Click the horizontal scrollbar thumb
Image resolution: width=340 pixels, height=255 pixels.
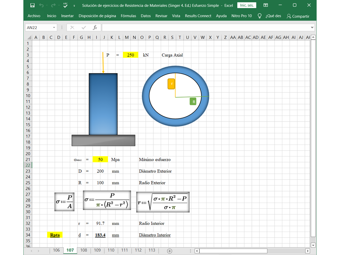pos(233,251)
